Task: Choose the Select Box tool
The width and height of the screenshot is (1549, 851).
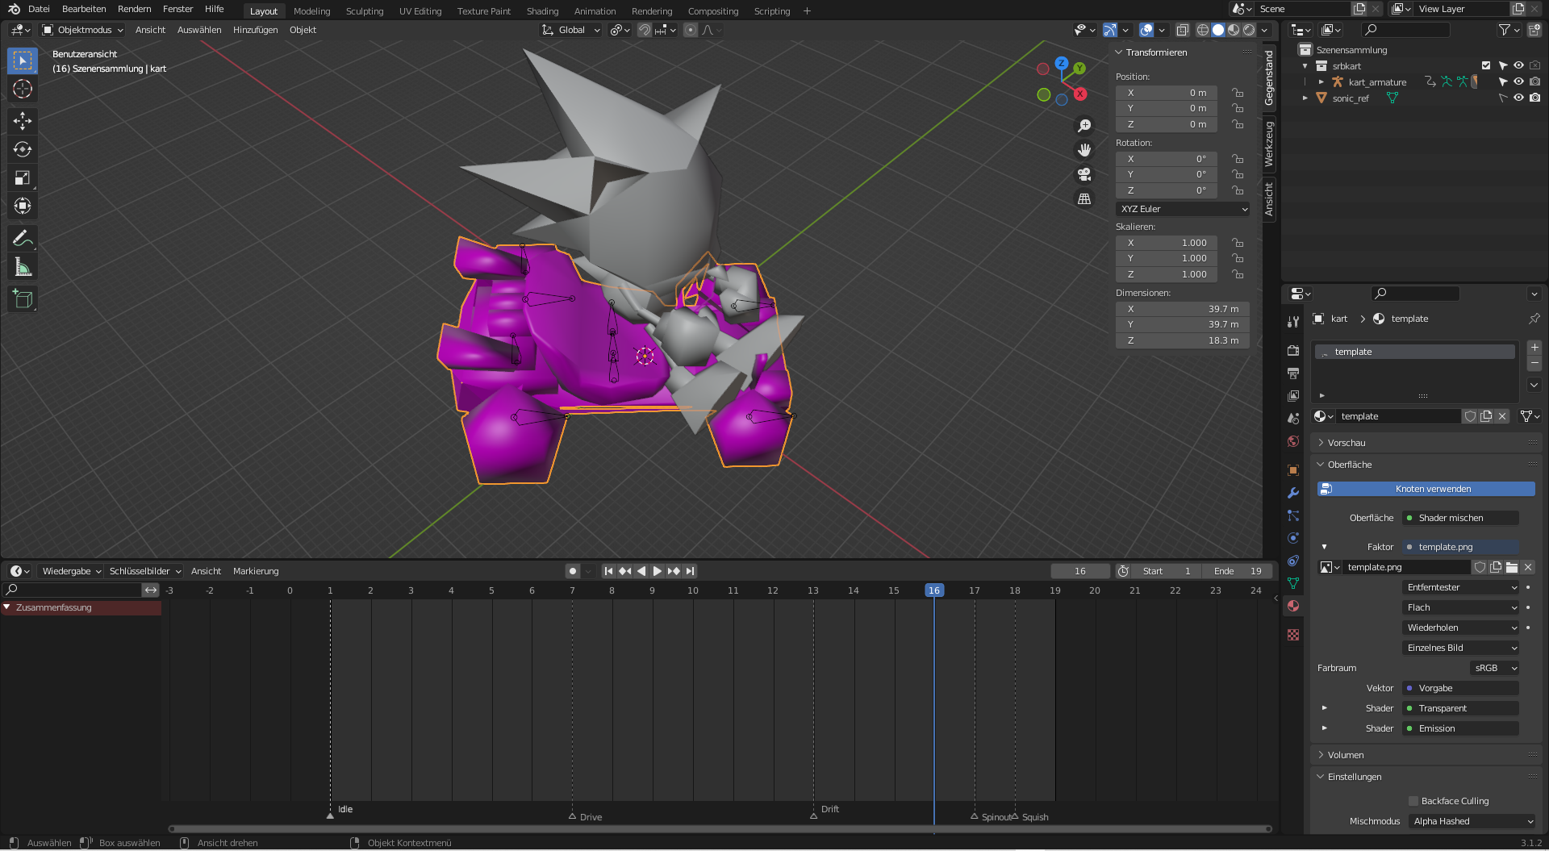Action: coord(23,60)
